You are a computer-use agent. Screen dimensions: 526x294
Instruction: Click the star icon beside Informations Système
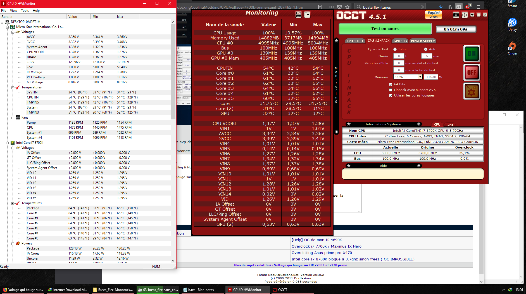349,124
